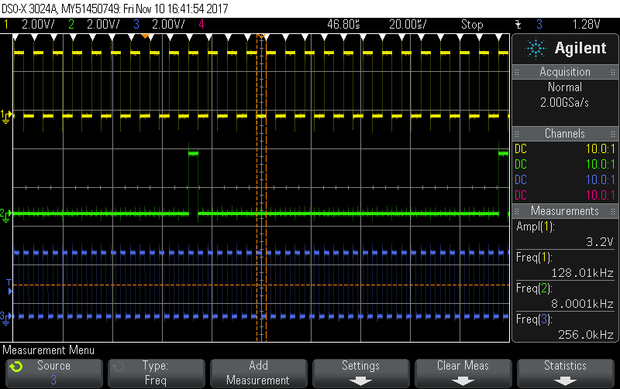Click the Normal acquisition mode text
This screenshot has width=620, height=389.
[x=565, y=87]
